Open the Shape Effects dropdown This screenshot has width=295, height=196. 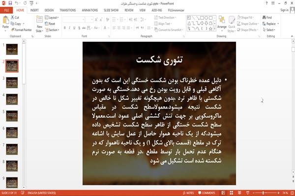click(248, 30)
